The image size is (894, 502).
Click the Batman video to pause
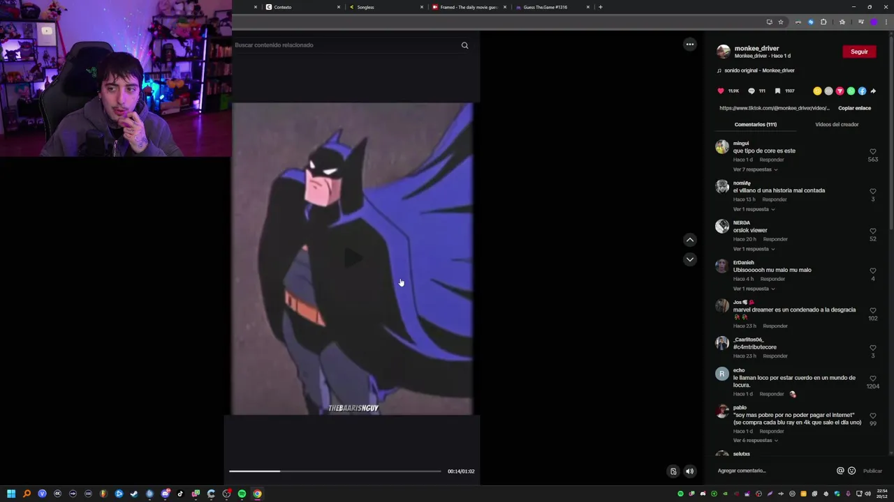point(352,259)
